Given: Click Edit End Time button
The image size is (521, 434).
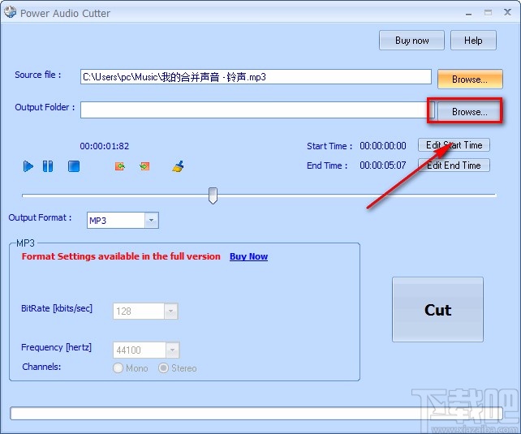Looking at the screenshot, I should point(454,165).
